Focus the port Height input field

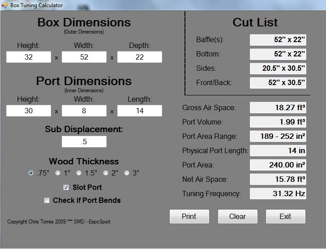(x=29, y=111)
